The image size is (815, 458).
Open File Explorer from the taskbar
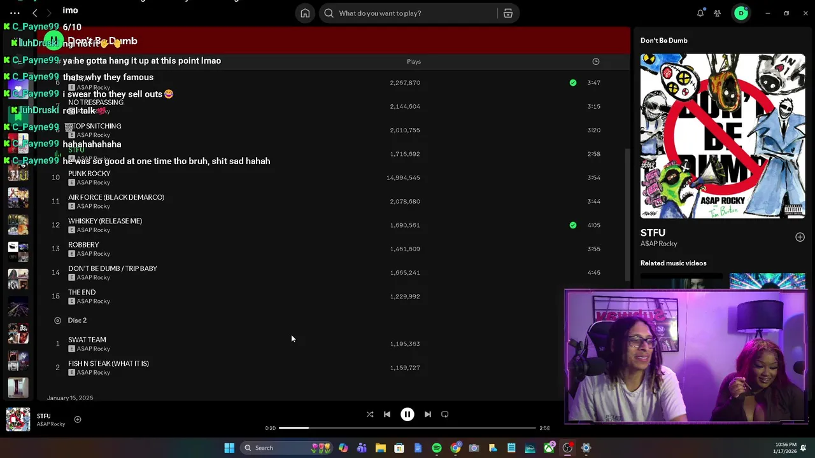pyautogui.click(x=380, y=448)
